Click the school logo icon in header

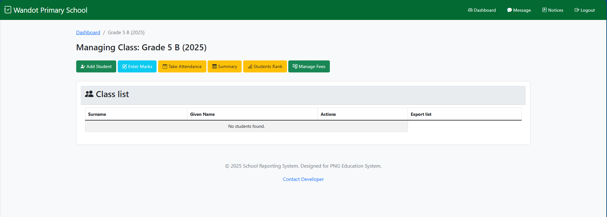pos(8,10)
